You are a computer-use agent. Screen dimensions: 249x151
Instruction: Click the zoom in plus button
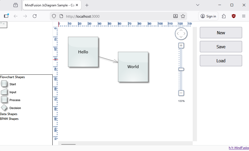[181, 46]
